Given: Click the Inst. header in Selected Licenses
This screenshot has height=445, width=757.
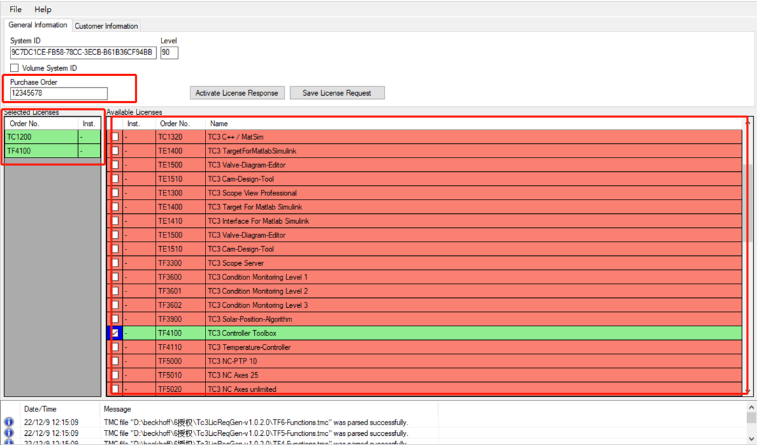Looking at the screenshot, I should coord(89,123).
